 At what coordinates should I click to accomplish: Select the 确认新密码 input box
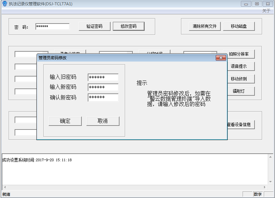pyautogui.click(x=103, y=98)
